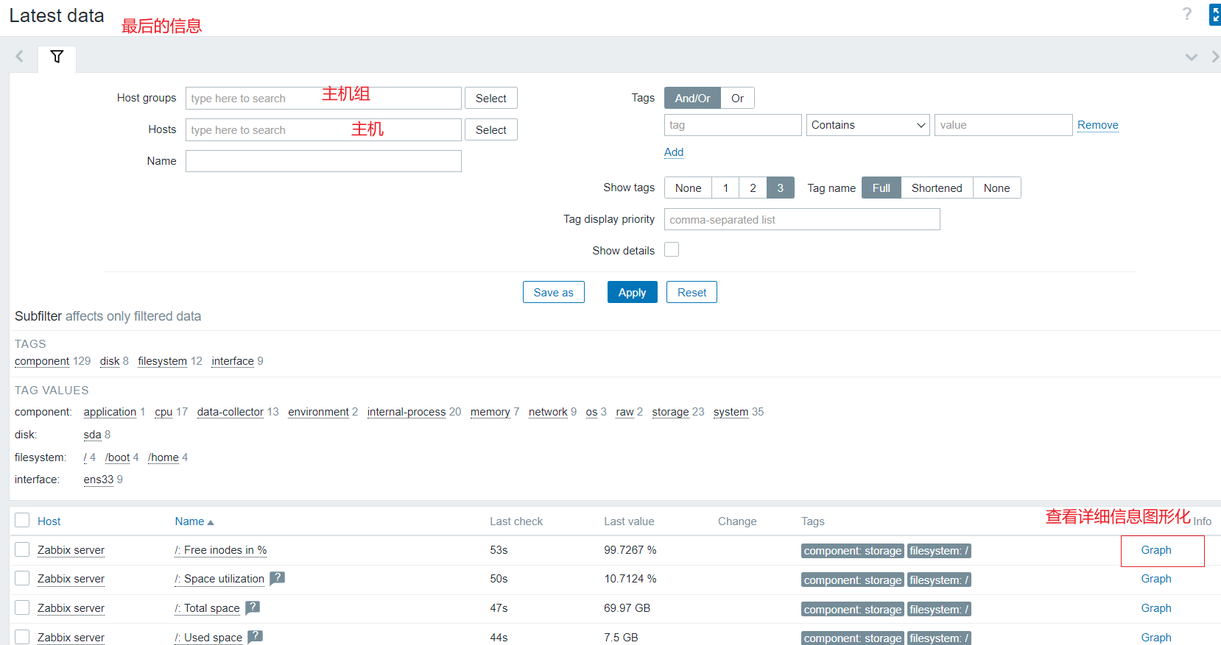The image size is (1221, 645).
Task: Open /: Space utilization item
Action: (219, 579)
